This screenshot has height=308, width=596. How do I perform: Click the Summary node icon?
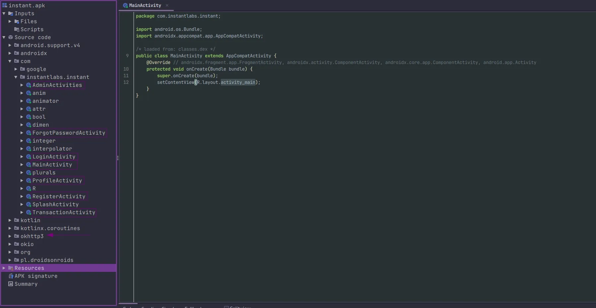coord(11,284)
